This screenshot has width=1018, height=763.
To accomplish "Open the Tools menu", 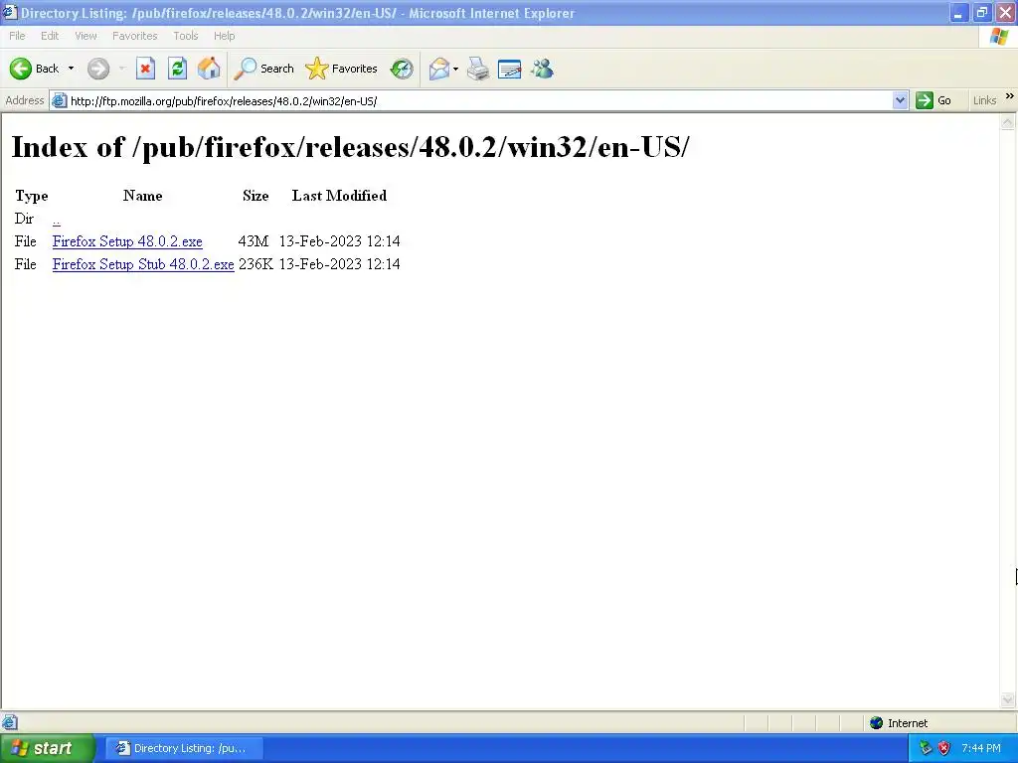I will pos(186,36).
